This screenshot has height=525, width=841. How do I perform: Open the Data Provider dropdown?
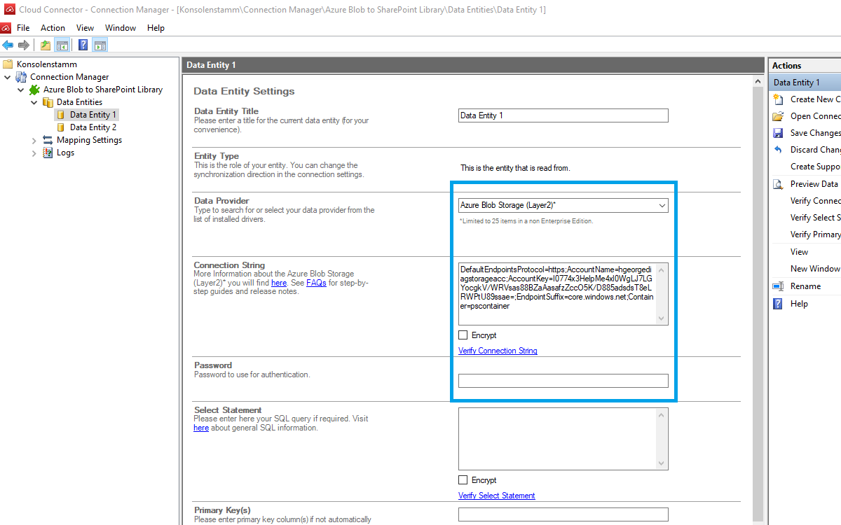(x=662, y=206)
